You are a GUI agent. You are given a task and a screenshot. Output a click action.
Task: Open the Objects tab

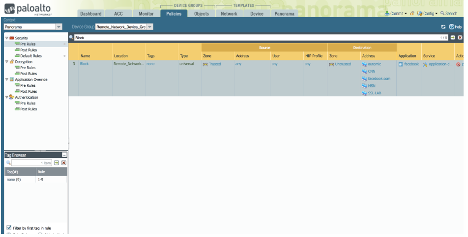[x=202, y=14]
